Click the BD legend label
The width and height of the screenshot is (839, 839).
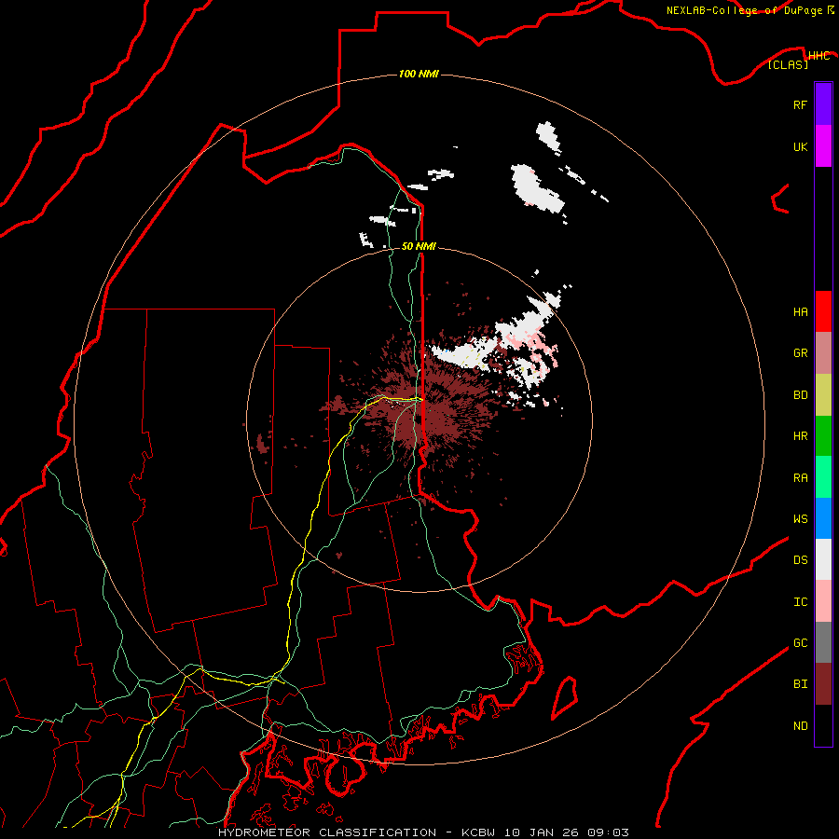[x=800, y=395]
